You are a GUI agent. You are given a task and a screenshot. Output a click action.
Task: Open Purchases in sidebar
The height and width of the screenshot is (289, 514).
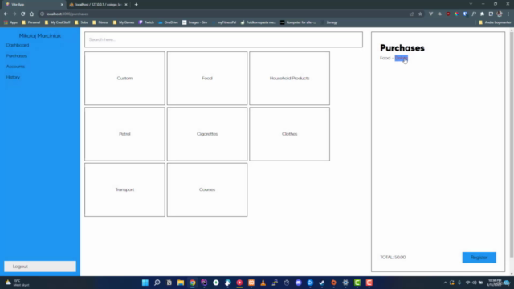pos(16,55)
